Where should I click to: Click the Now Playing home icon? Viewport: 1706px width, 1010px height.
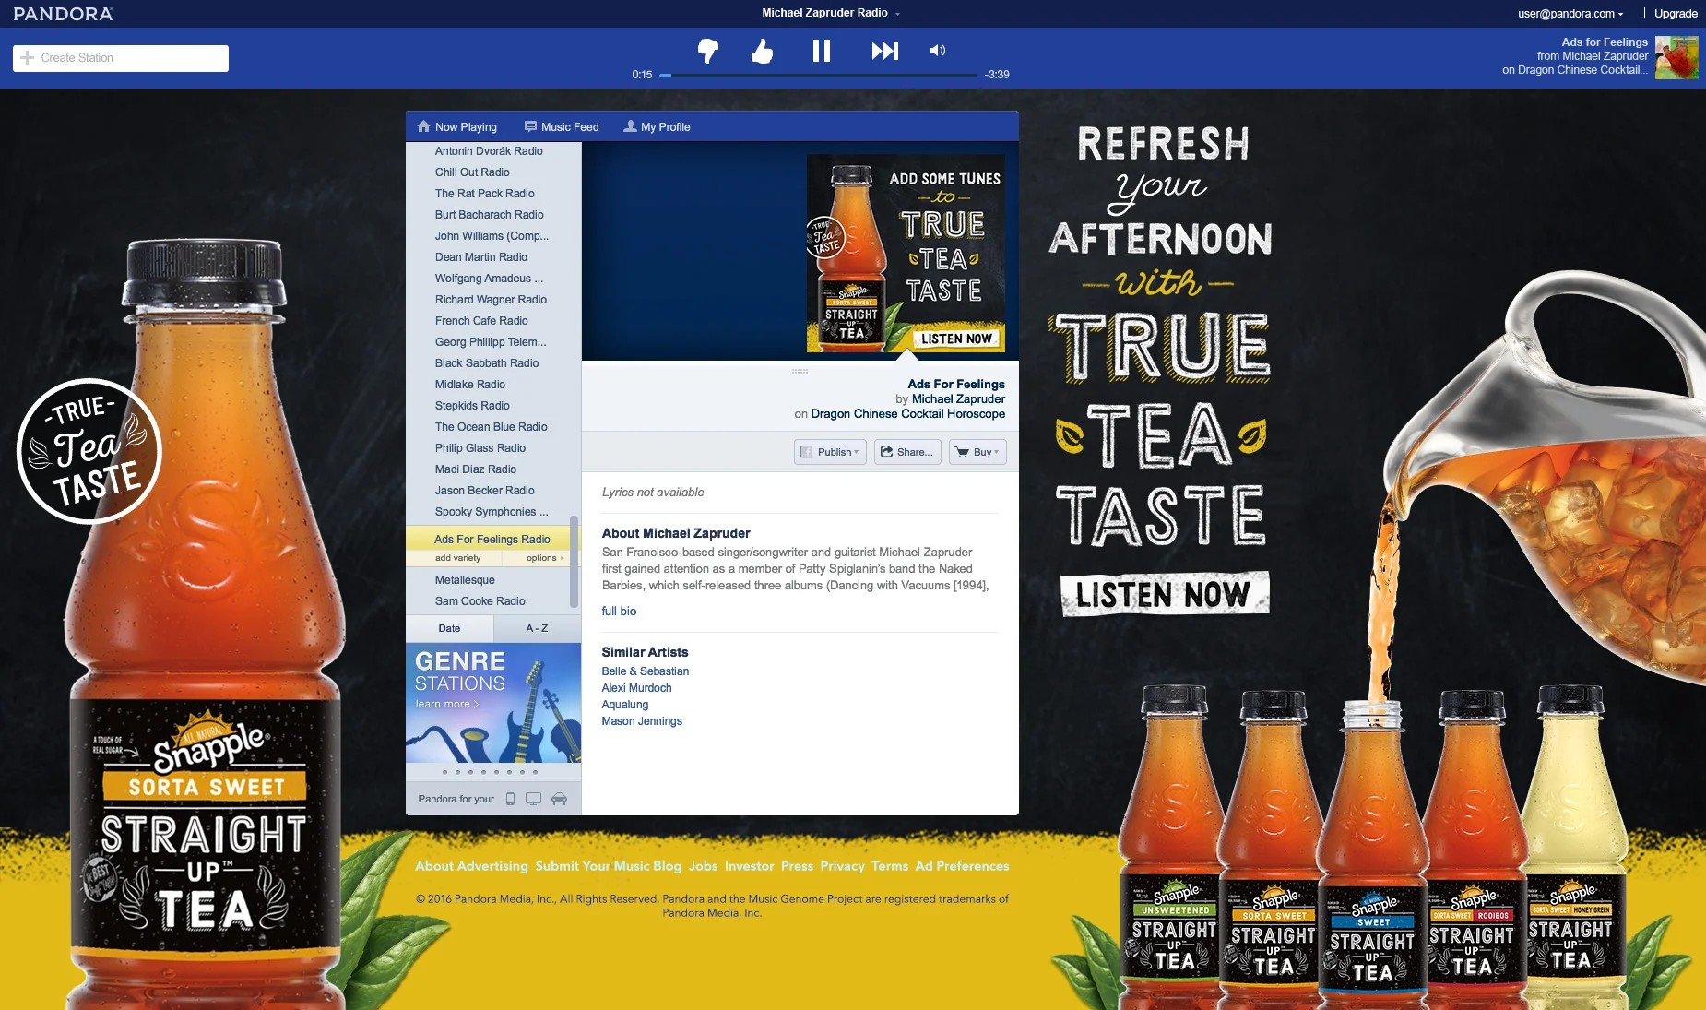423,126
